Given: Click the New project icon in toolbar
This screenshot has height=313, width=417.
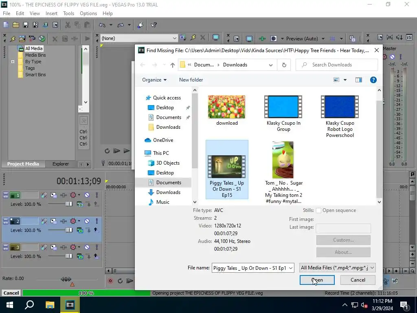Looking at the screenshot, I should pos(6,25).
